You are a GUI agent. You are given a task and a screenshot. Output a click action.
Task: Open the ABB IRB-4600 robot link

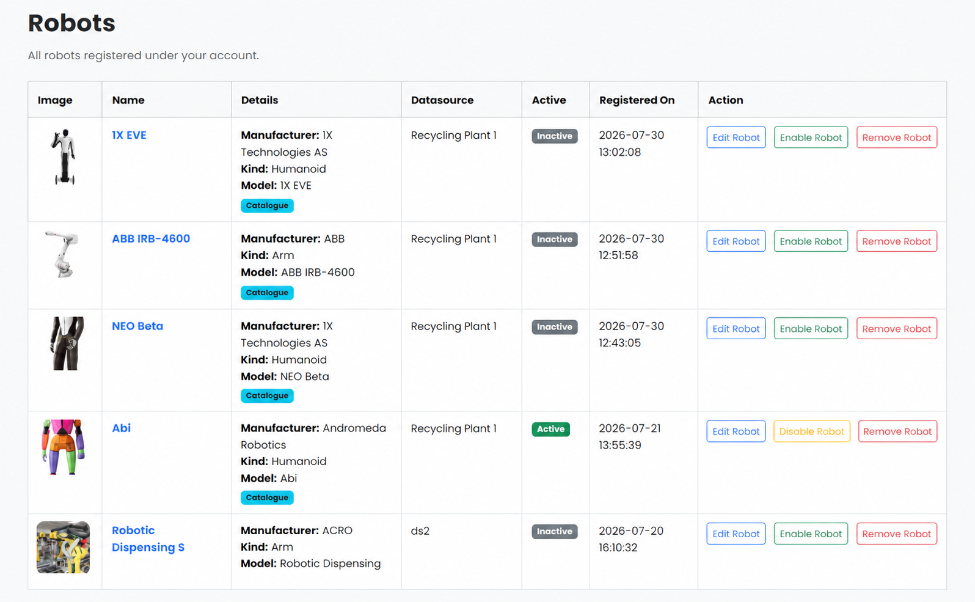tap(151, 238)
